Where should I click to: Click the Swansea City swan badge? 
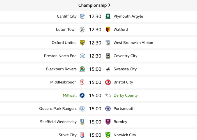tap(108, 69)
